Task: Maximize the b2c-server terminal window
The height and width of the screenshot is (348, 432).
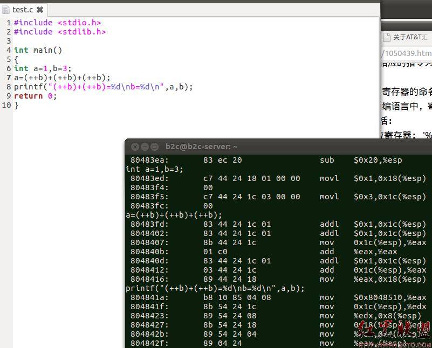Action: point(155,147)
